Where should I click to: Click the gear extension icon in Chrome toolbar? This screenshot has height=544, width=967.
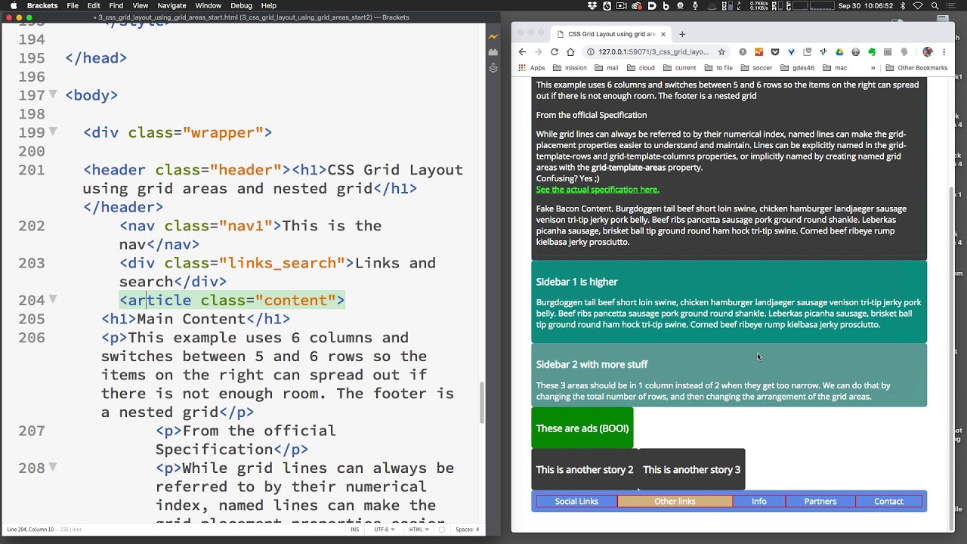click(855, 52)
